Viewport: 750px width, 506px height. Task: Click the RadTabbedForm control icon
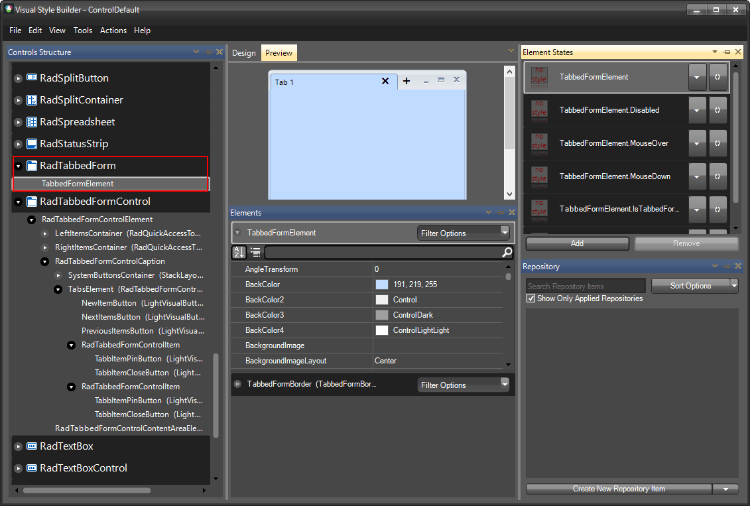pos(32,166)
